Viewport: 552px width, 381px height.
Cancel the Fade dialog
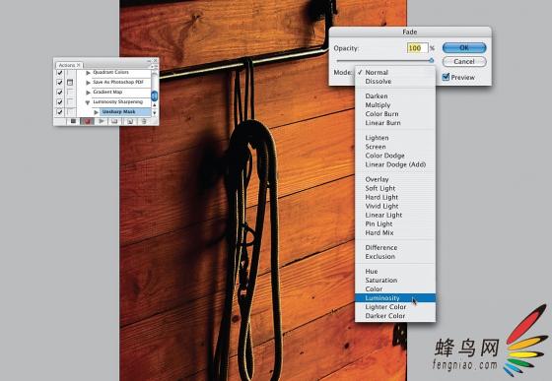pos(464,61)
